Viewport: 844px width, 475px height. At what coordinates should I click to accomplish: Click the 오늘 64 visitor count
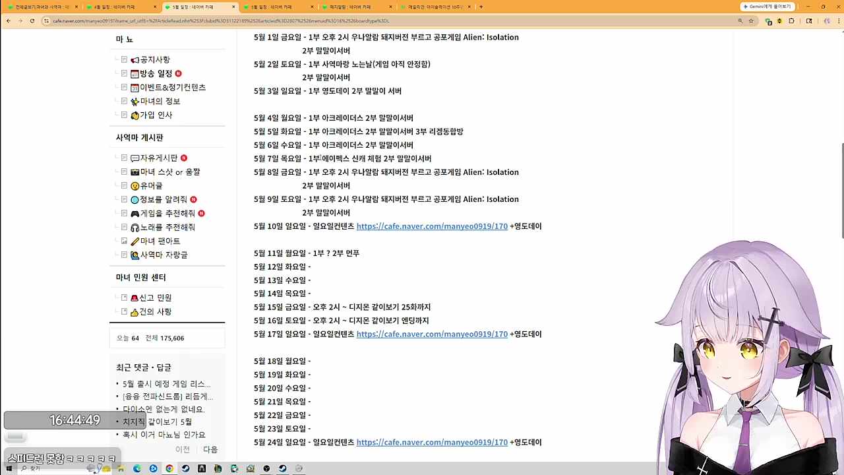(128, 338)
